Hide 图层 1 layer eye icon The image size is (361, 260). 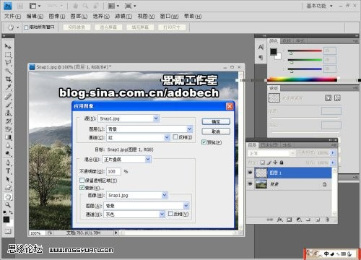click(x=251, y=173)
